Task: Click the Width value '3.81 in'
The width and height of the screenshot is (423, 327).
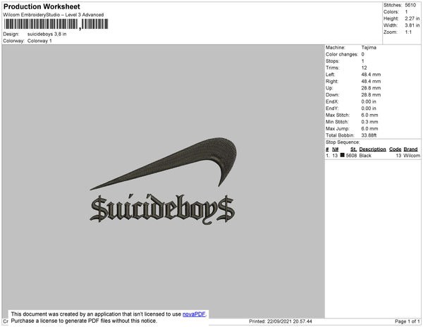Action: (412, 25)
